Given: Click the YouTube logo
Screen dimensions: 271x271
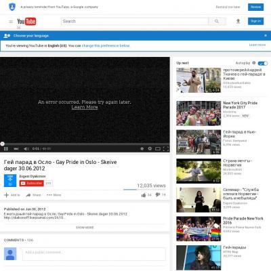Looking at the screenshot, I should click(x=26, y=22).
